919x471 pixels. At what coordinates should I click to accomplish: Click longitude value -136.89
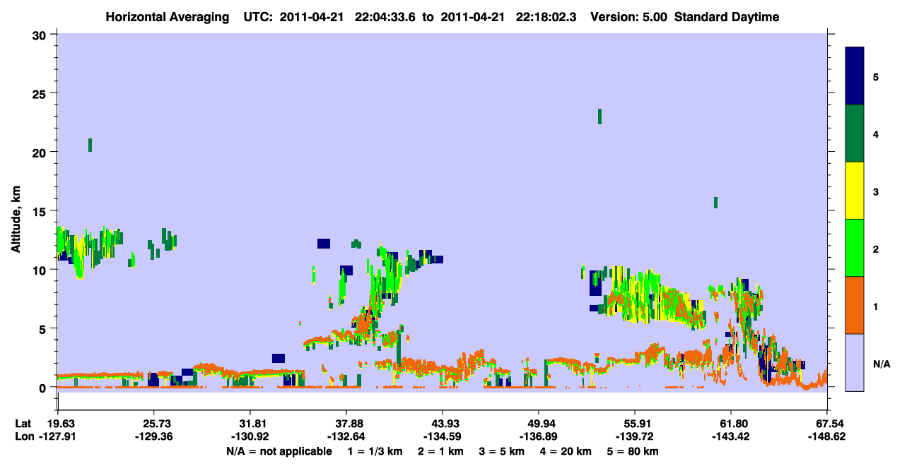tap(539, 436)
